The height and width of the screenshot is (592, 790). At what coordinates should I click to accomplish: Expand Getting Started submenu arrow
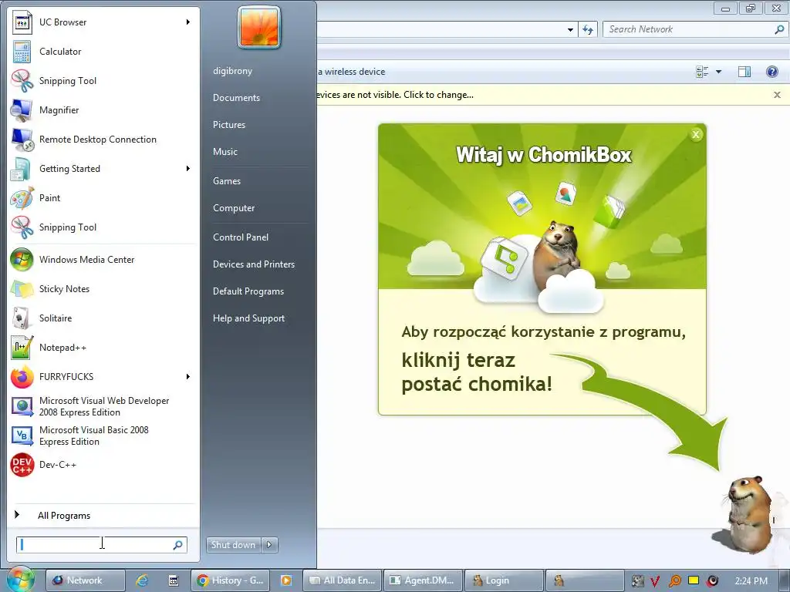(x=188, y=169)
